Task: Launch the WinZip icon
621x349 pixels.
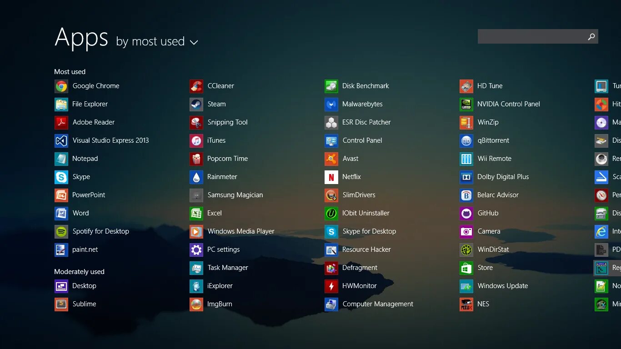Action: coord(466,122)
